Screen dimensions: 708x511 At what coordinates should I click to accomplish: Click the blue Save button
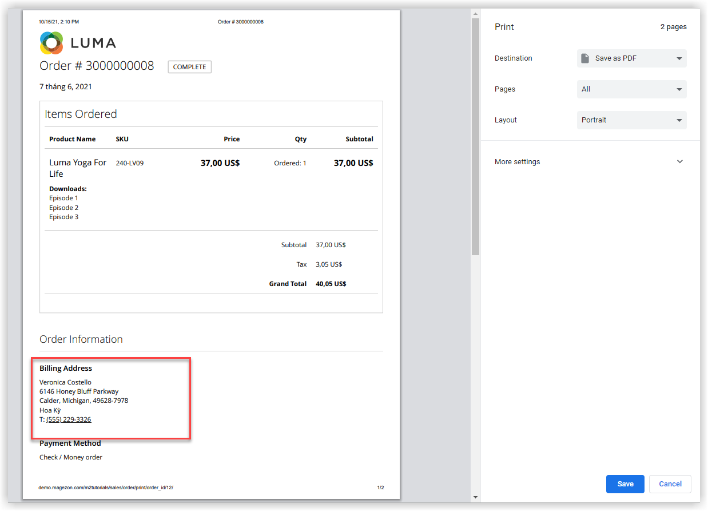click(x=625, y=484)
